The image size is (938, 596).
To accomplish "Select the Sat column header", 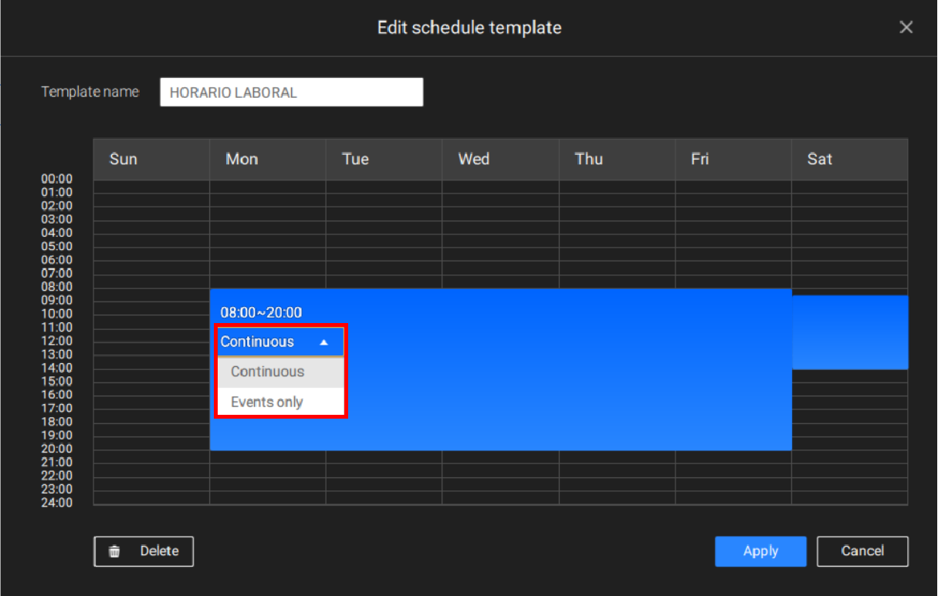I will point(849,160).
